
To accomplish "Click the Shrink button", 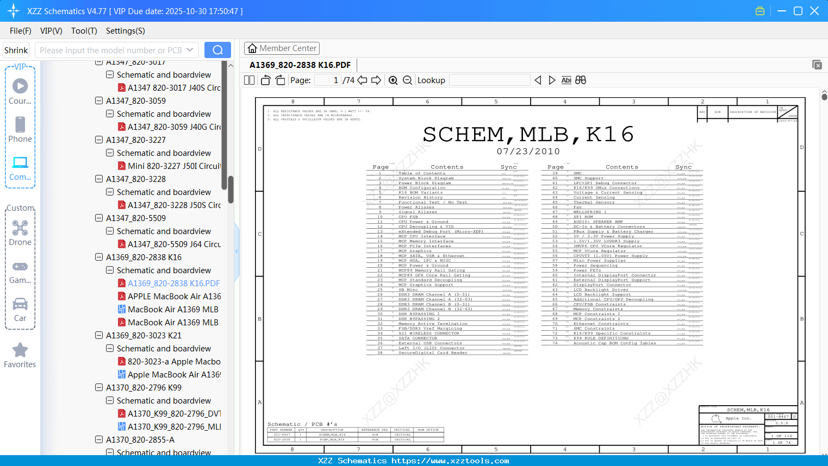I will 16,50.
